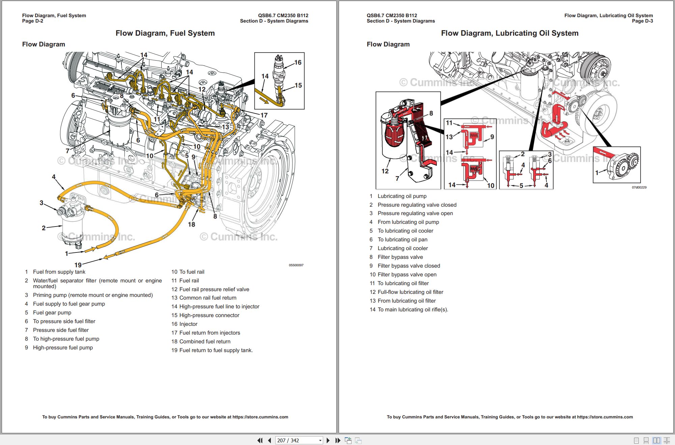
Task: Switch to single page layout
Action: 636,440
